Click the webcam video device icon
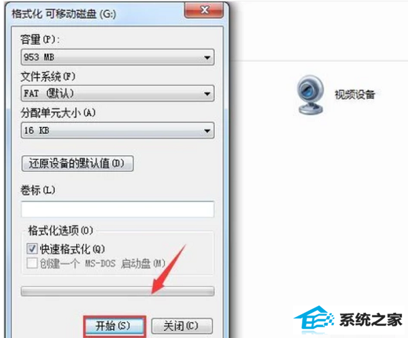 311,95
